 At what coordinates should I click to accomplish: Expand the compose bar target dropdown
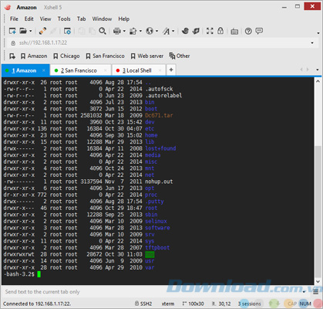pos(304,292)
